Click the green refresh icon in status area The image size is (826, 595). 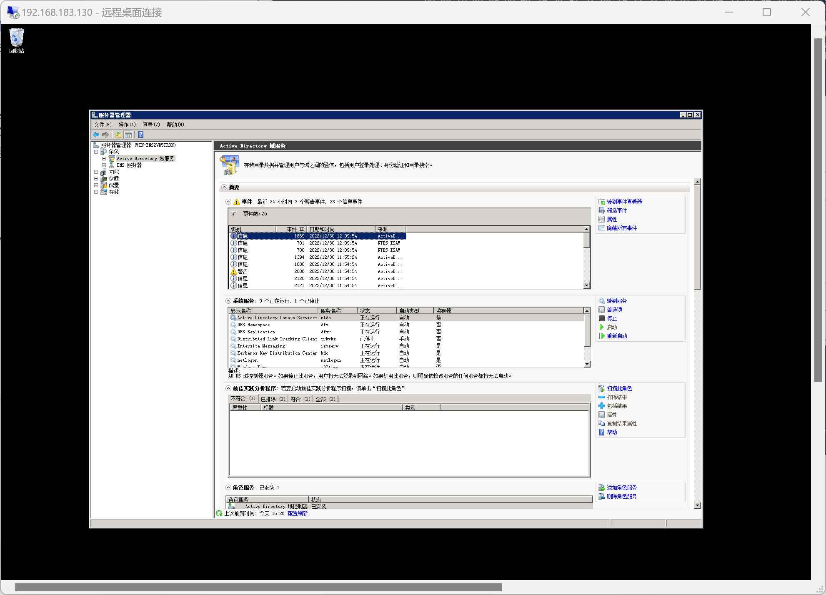[x=219, y=513]
